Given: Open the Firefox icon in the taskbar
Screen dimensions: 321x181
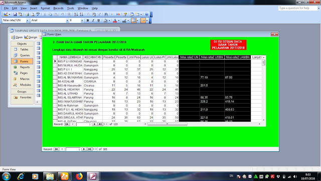Looking at the screenshot, I should point(79,176).
